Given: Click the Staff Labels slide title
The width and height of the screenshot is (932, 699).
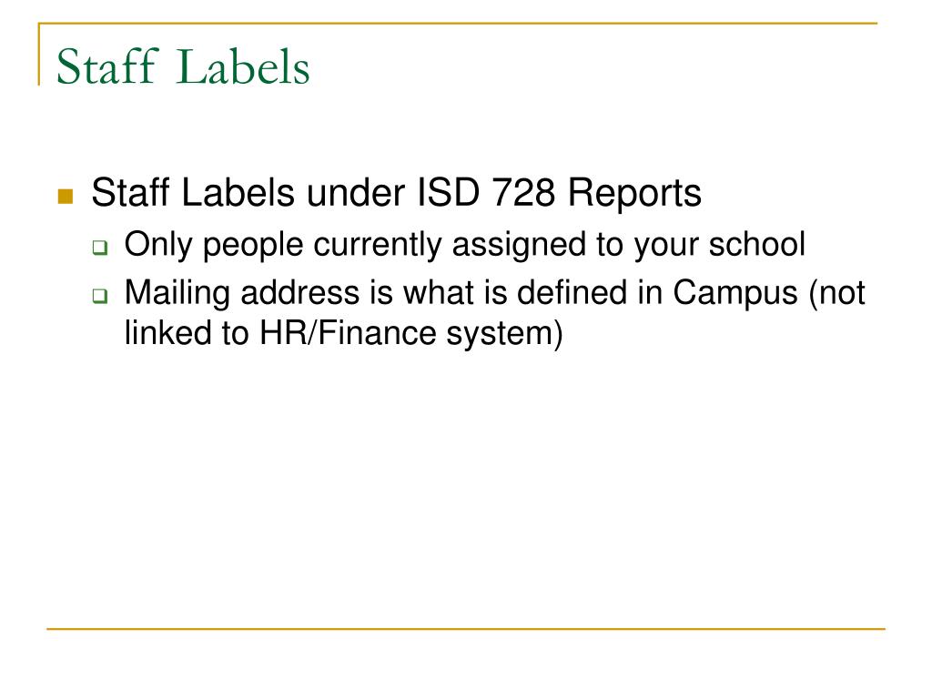Looking at the screenshot, I should 183,66.
